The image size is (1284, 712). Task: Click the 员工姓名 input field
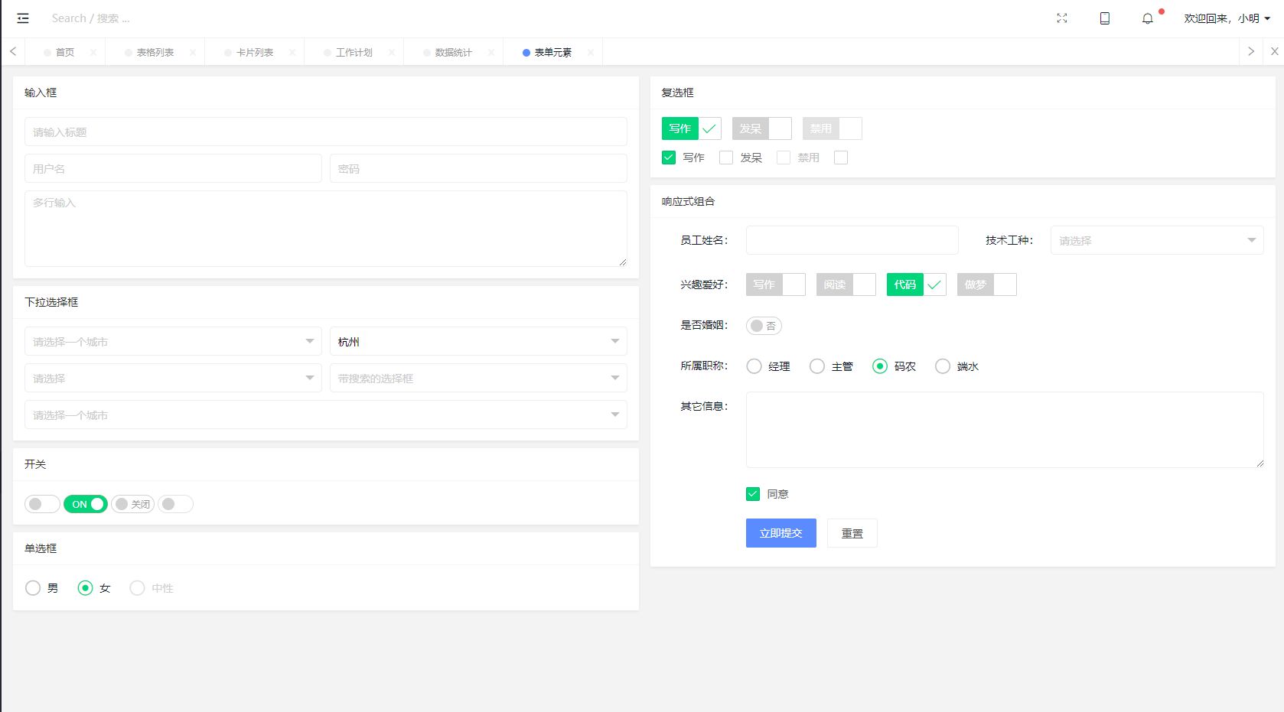852,240
